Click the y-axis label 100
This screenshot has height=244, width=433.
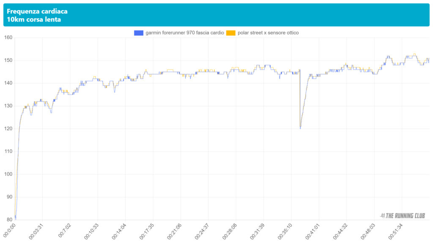(8, 174)
